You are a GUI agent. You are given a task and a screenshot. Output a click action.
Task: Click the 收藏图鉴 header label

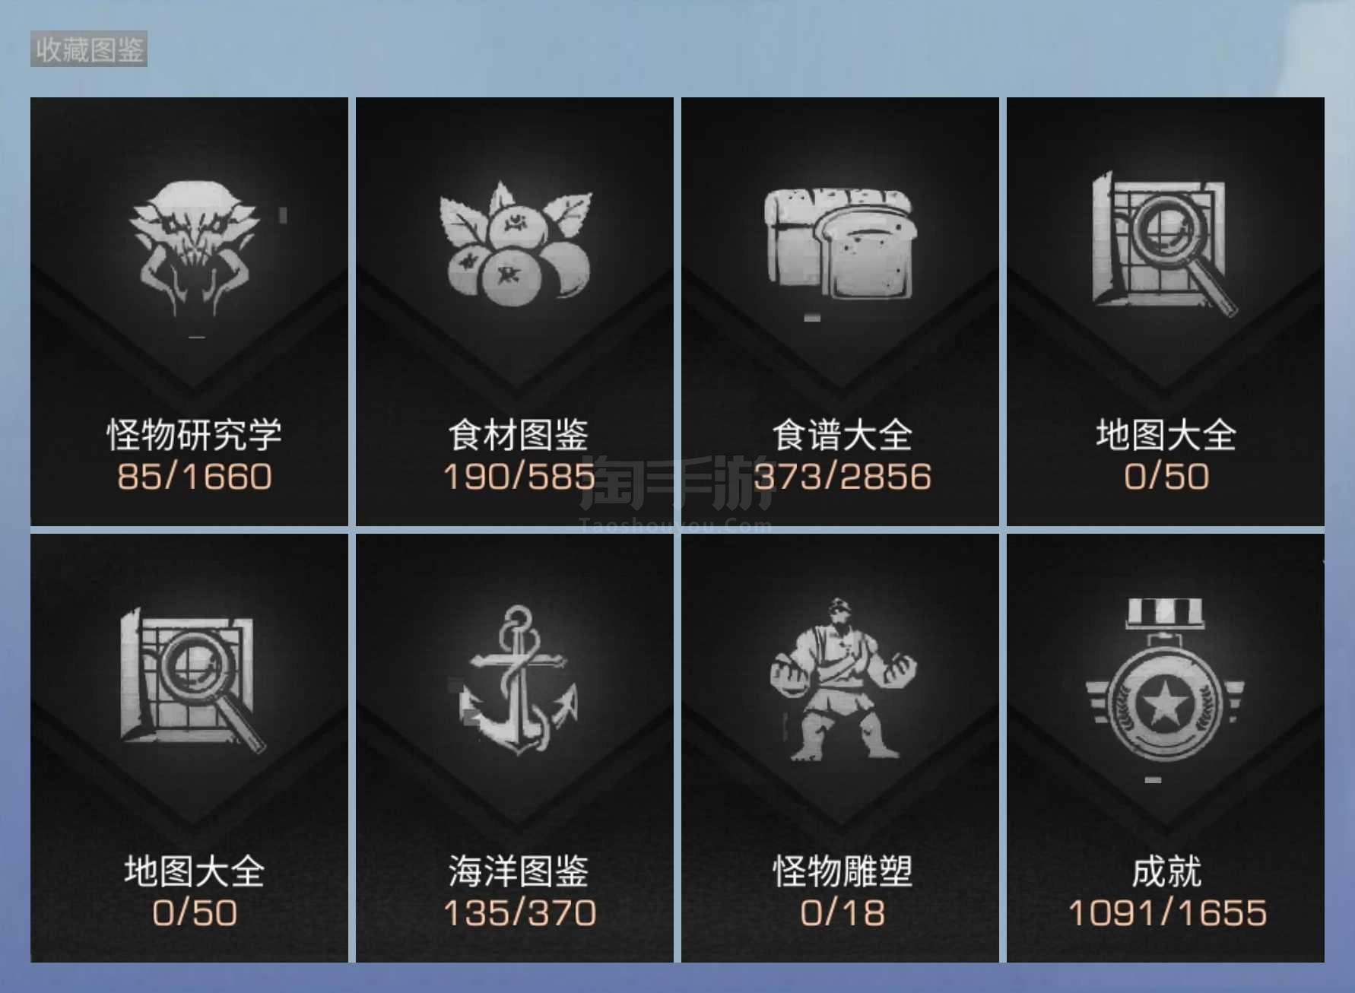tap(89, 49)
